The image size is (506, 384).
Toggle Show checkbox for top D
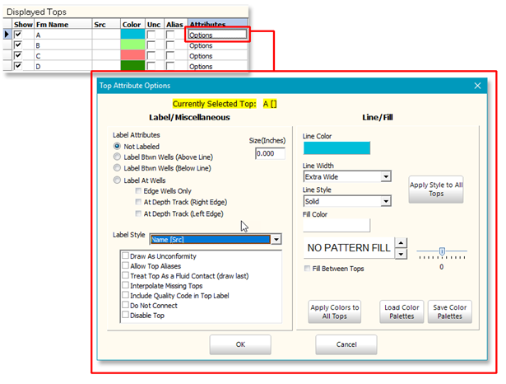pos(18,66)
